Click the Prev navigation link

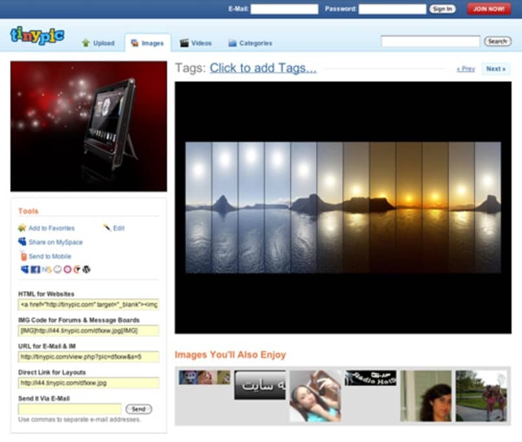click(x=465, y=69)
